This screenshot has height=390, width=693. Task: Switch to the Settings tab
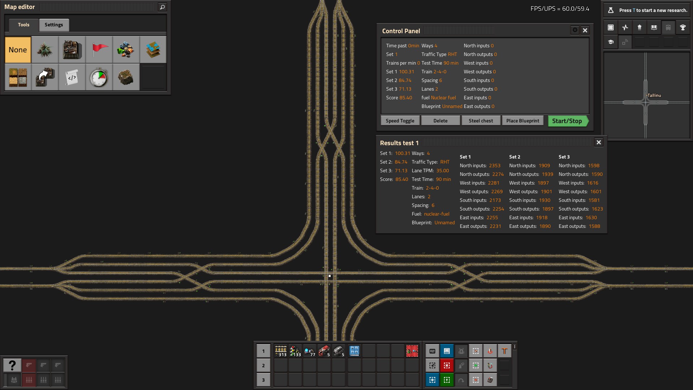[x=54, y=25]
